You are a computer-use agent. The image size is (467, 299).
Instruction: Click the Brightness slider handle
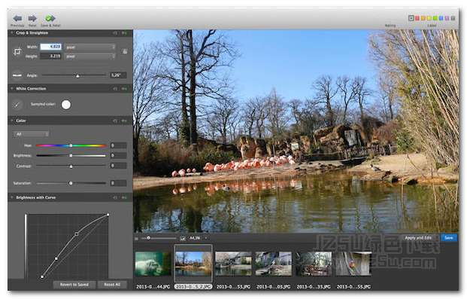[71, 155]
